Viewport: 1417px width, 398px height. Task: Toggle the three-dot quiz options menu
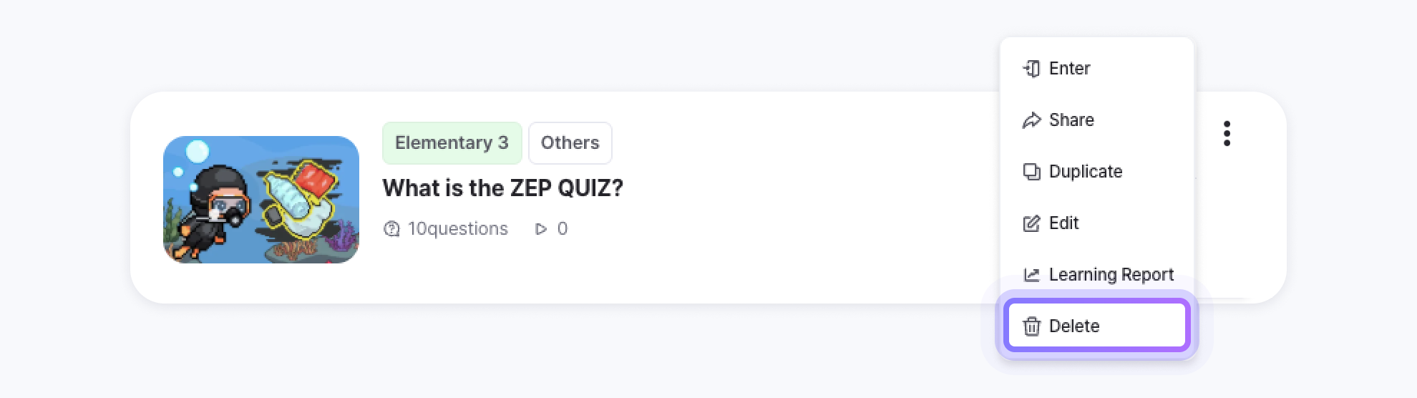pyautogui.click(x=1227, y=134)
